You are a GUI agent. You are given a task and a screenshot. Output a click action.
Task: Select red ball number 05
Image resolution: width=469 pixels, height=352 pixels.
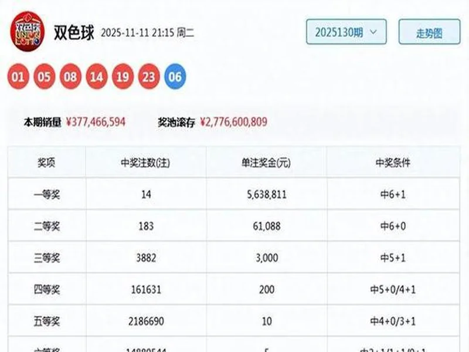pos(42,75)
